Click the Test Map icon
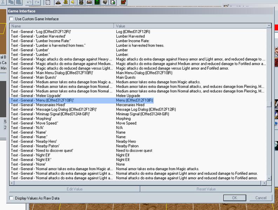Screen dimensions: 278x210 [x=123, y=2]
